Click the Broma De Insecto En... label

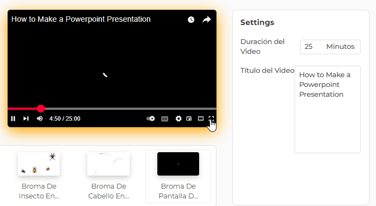39,191
